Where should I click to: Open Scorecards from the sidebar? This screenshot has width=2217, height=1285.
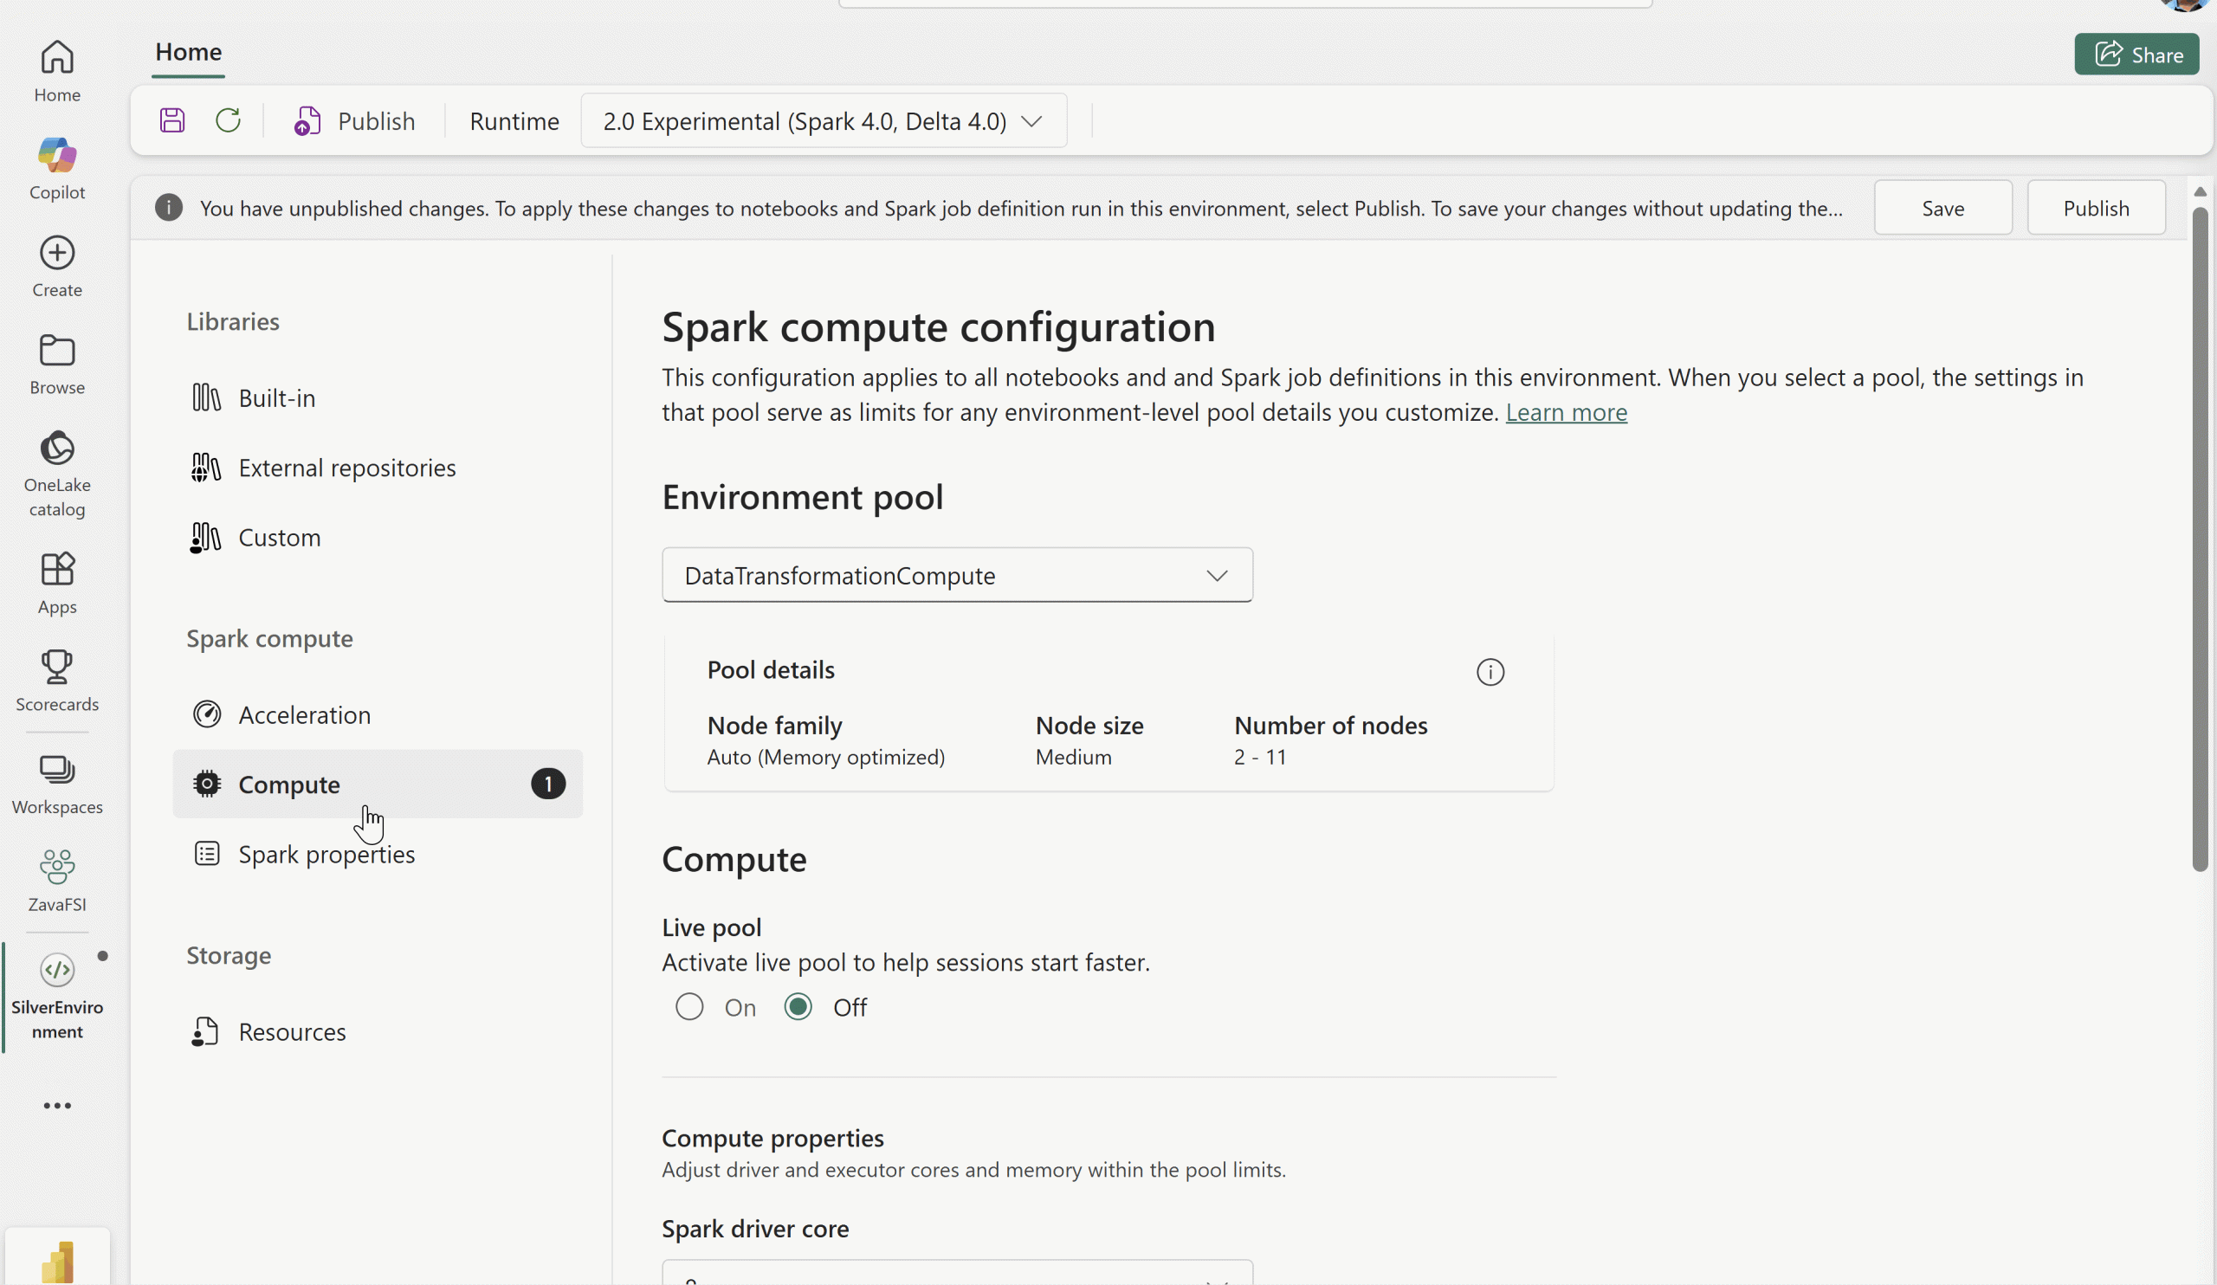pos(56,681)
